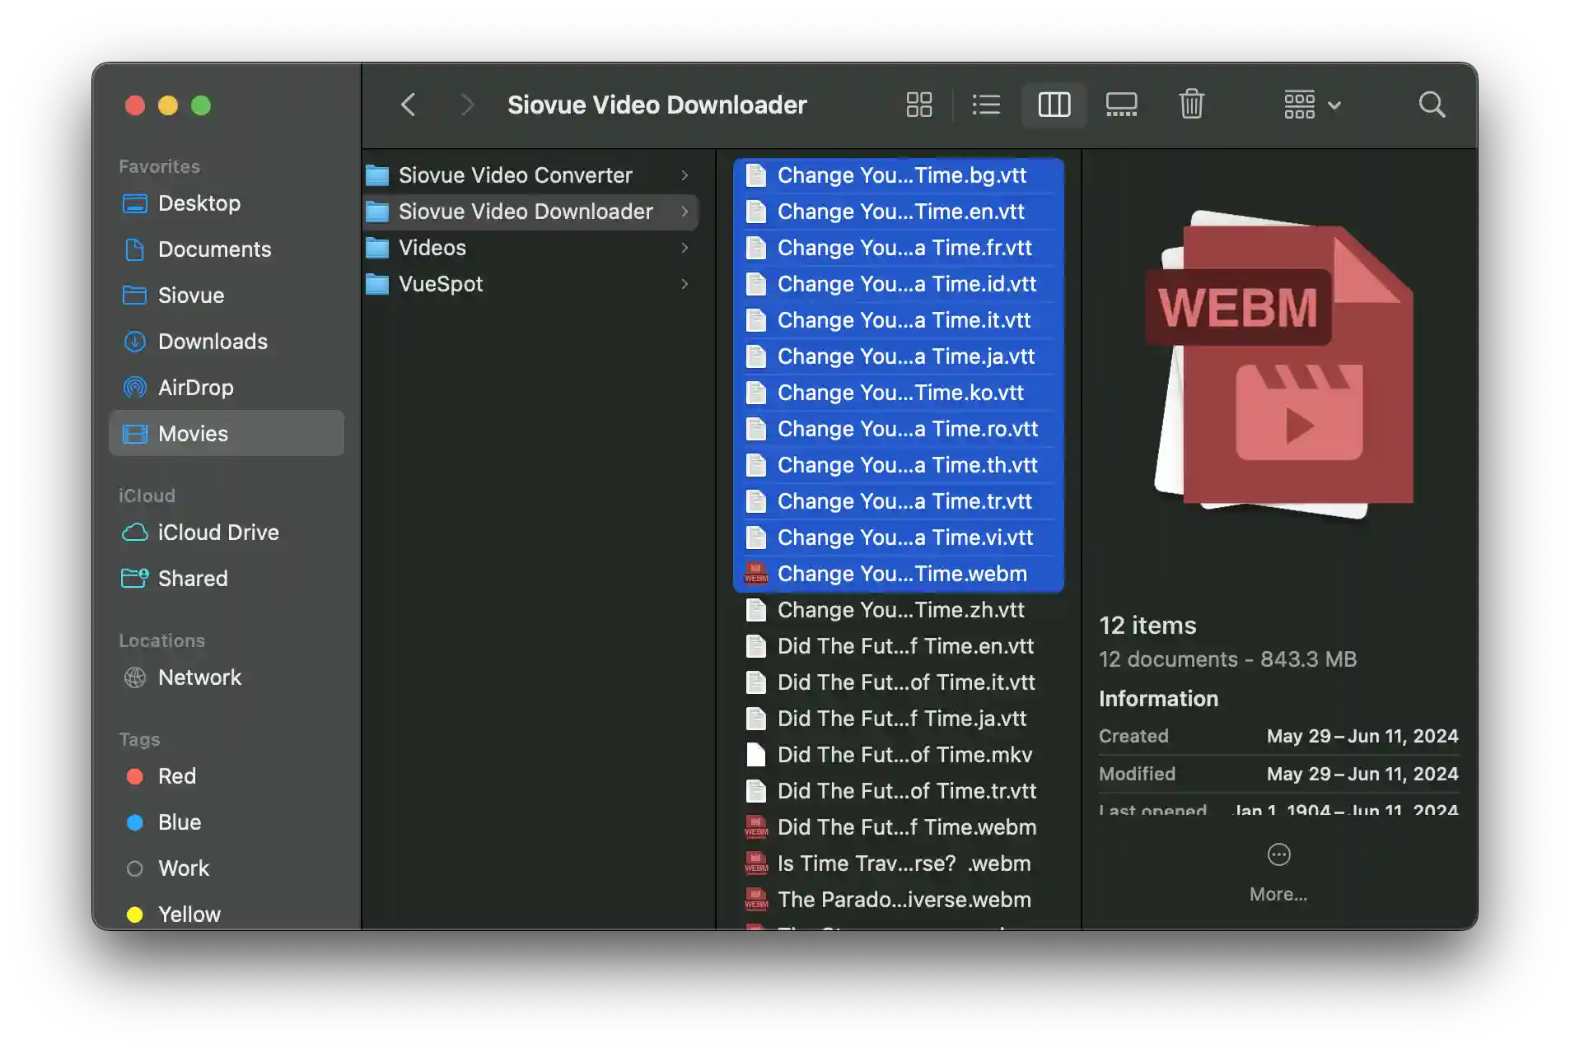Switch to gallery view

[x=1121, y=105]
